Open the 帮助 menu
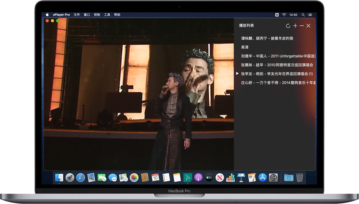 pyautogui.click(x=117, y=15)
